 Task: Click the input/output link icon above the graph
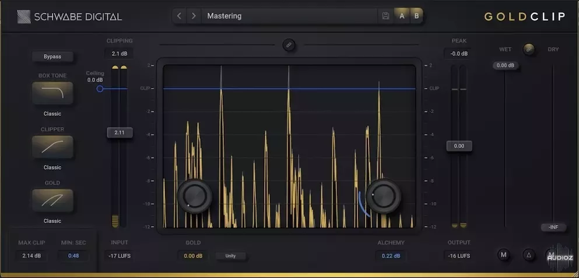tap(289, 45)
